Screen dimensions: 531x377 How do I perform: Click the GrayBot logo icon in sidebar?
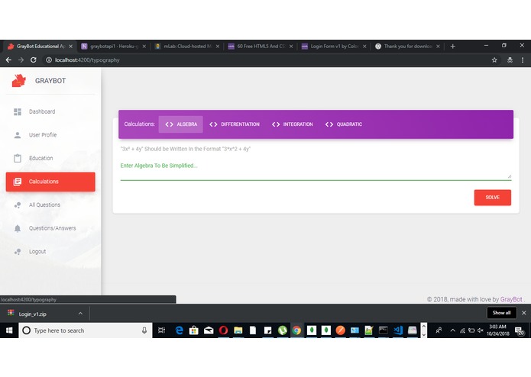click(18, 80)
